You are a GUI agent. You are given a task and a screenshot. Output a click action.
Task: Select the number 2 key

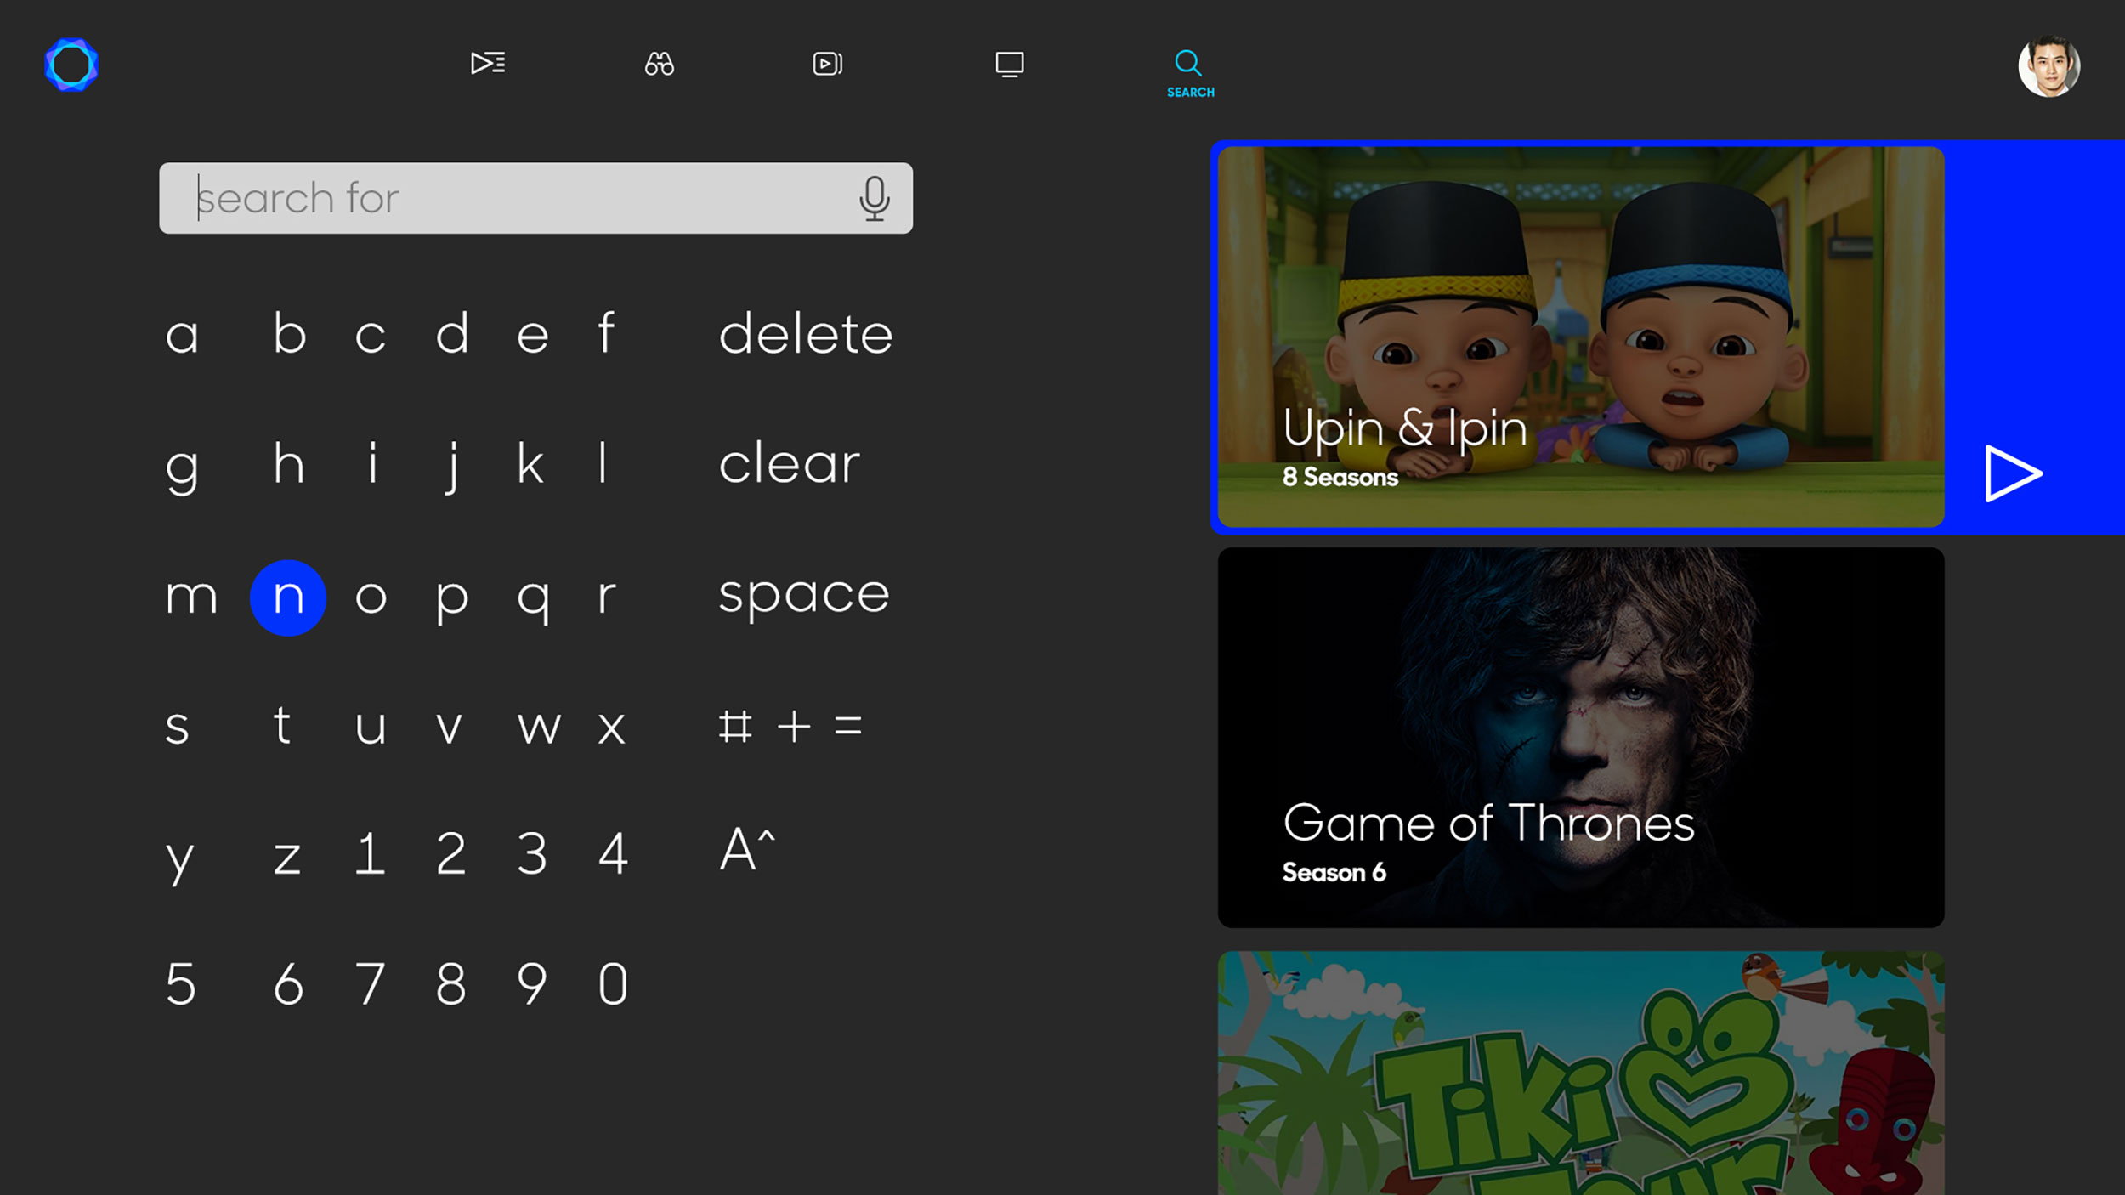coord(450,853)
